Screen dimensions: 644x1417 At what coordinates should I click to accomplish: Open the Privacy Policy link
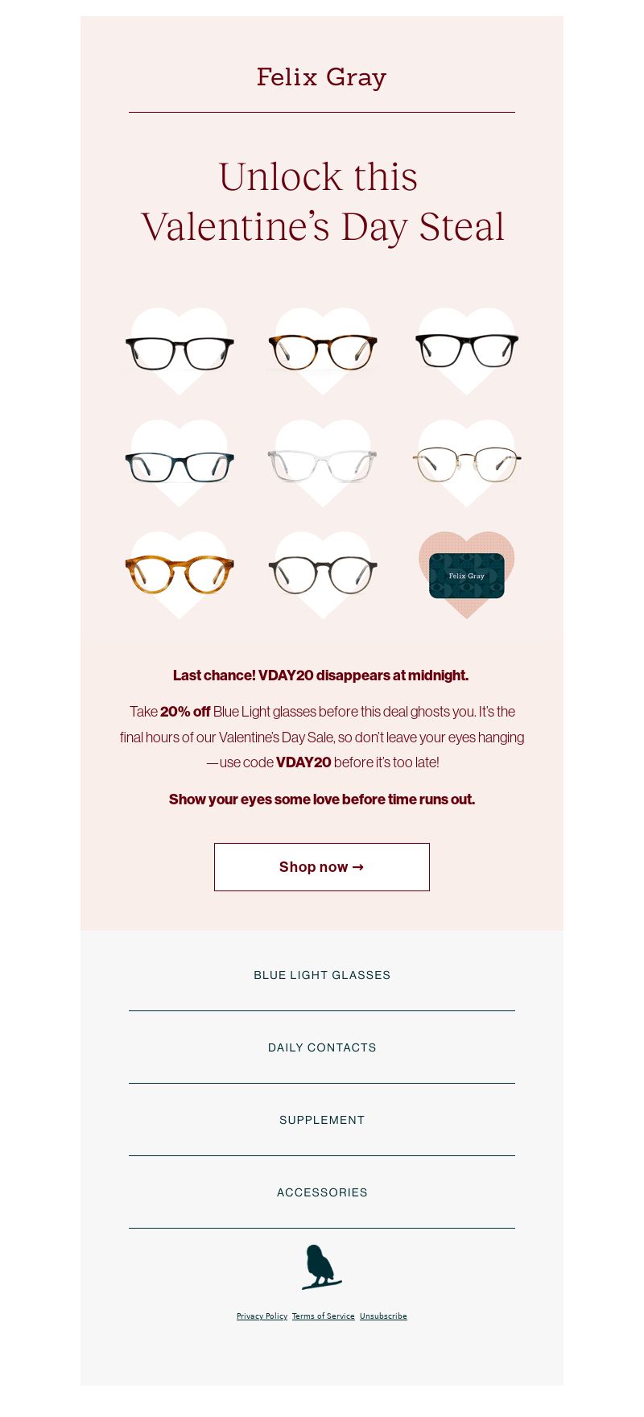pos(262,1316)
